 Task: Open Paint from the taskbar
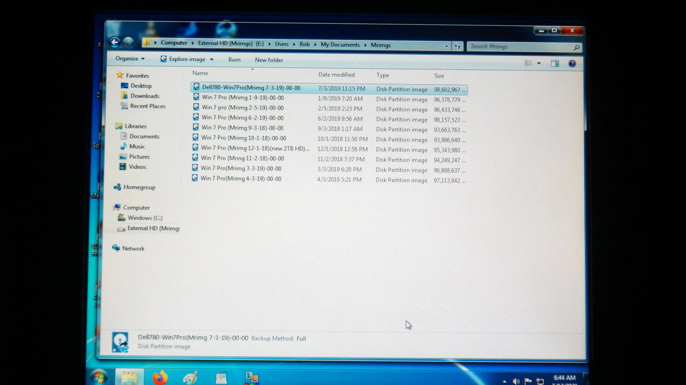tap(190, 378)
